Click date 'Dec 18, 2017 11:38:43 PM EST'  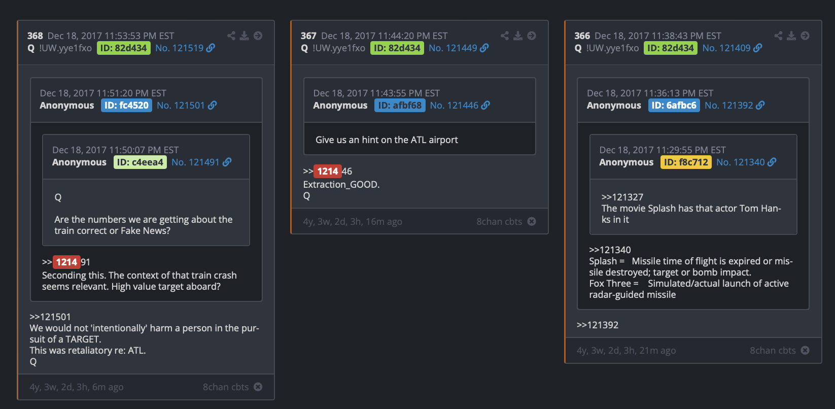coord(658,36)
